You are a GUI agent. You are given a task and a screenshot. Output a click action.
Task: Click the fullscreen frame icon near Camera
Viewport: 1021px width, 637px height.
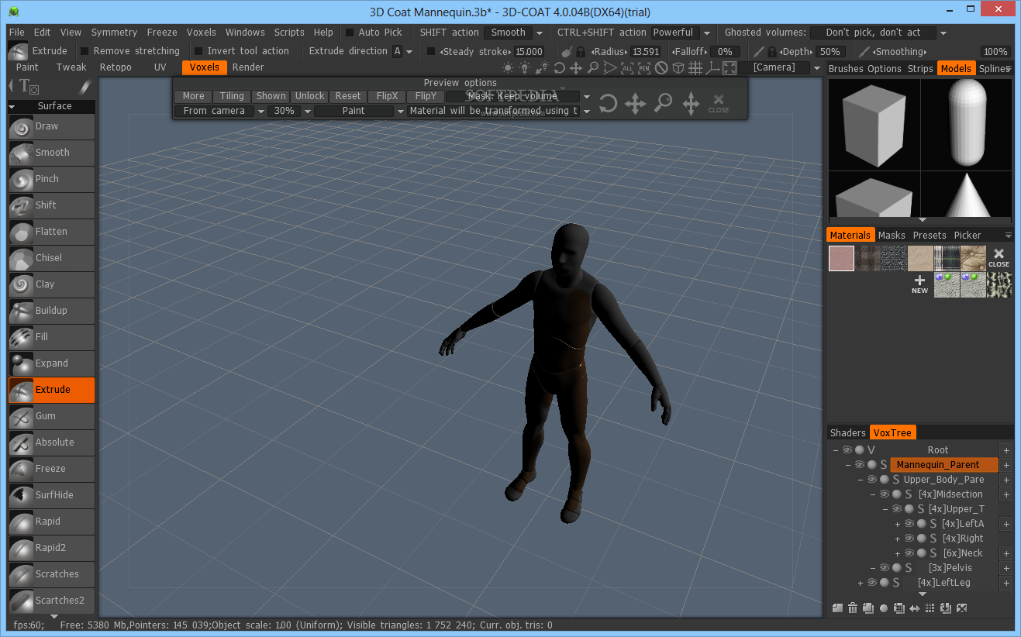tap(729, 68)
